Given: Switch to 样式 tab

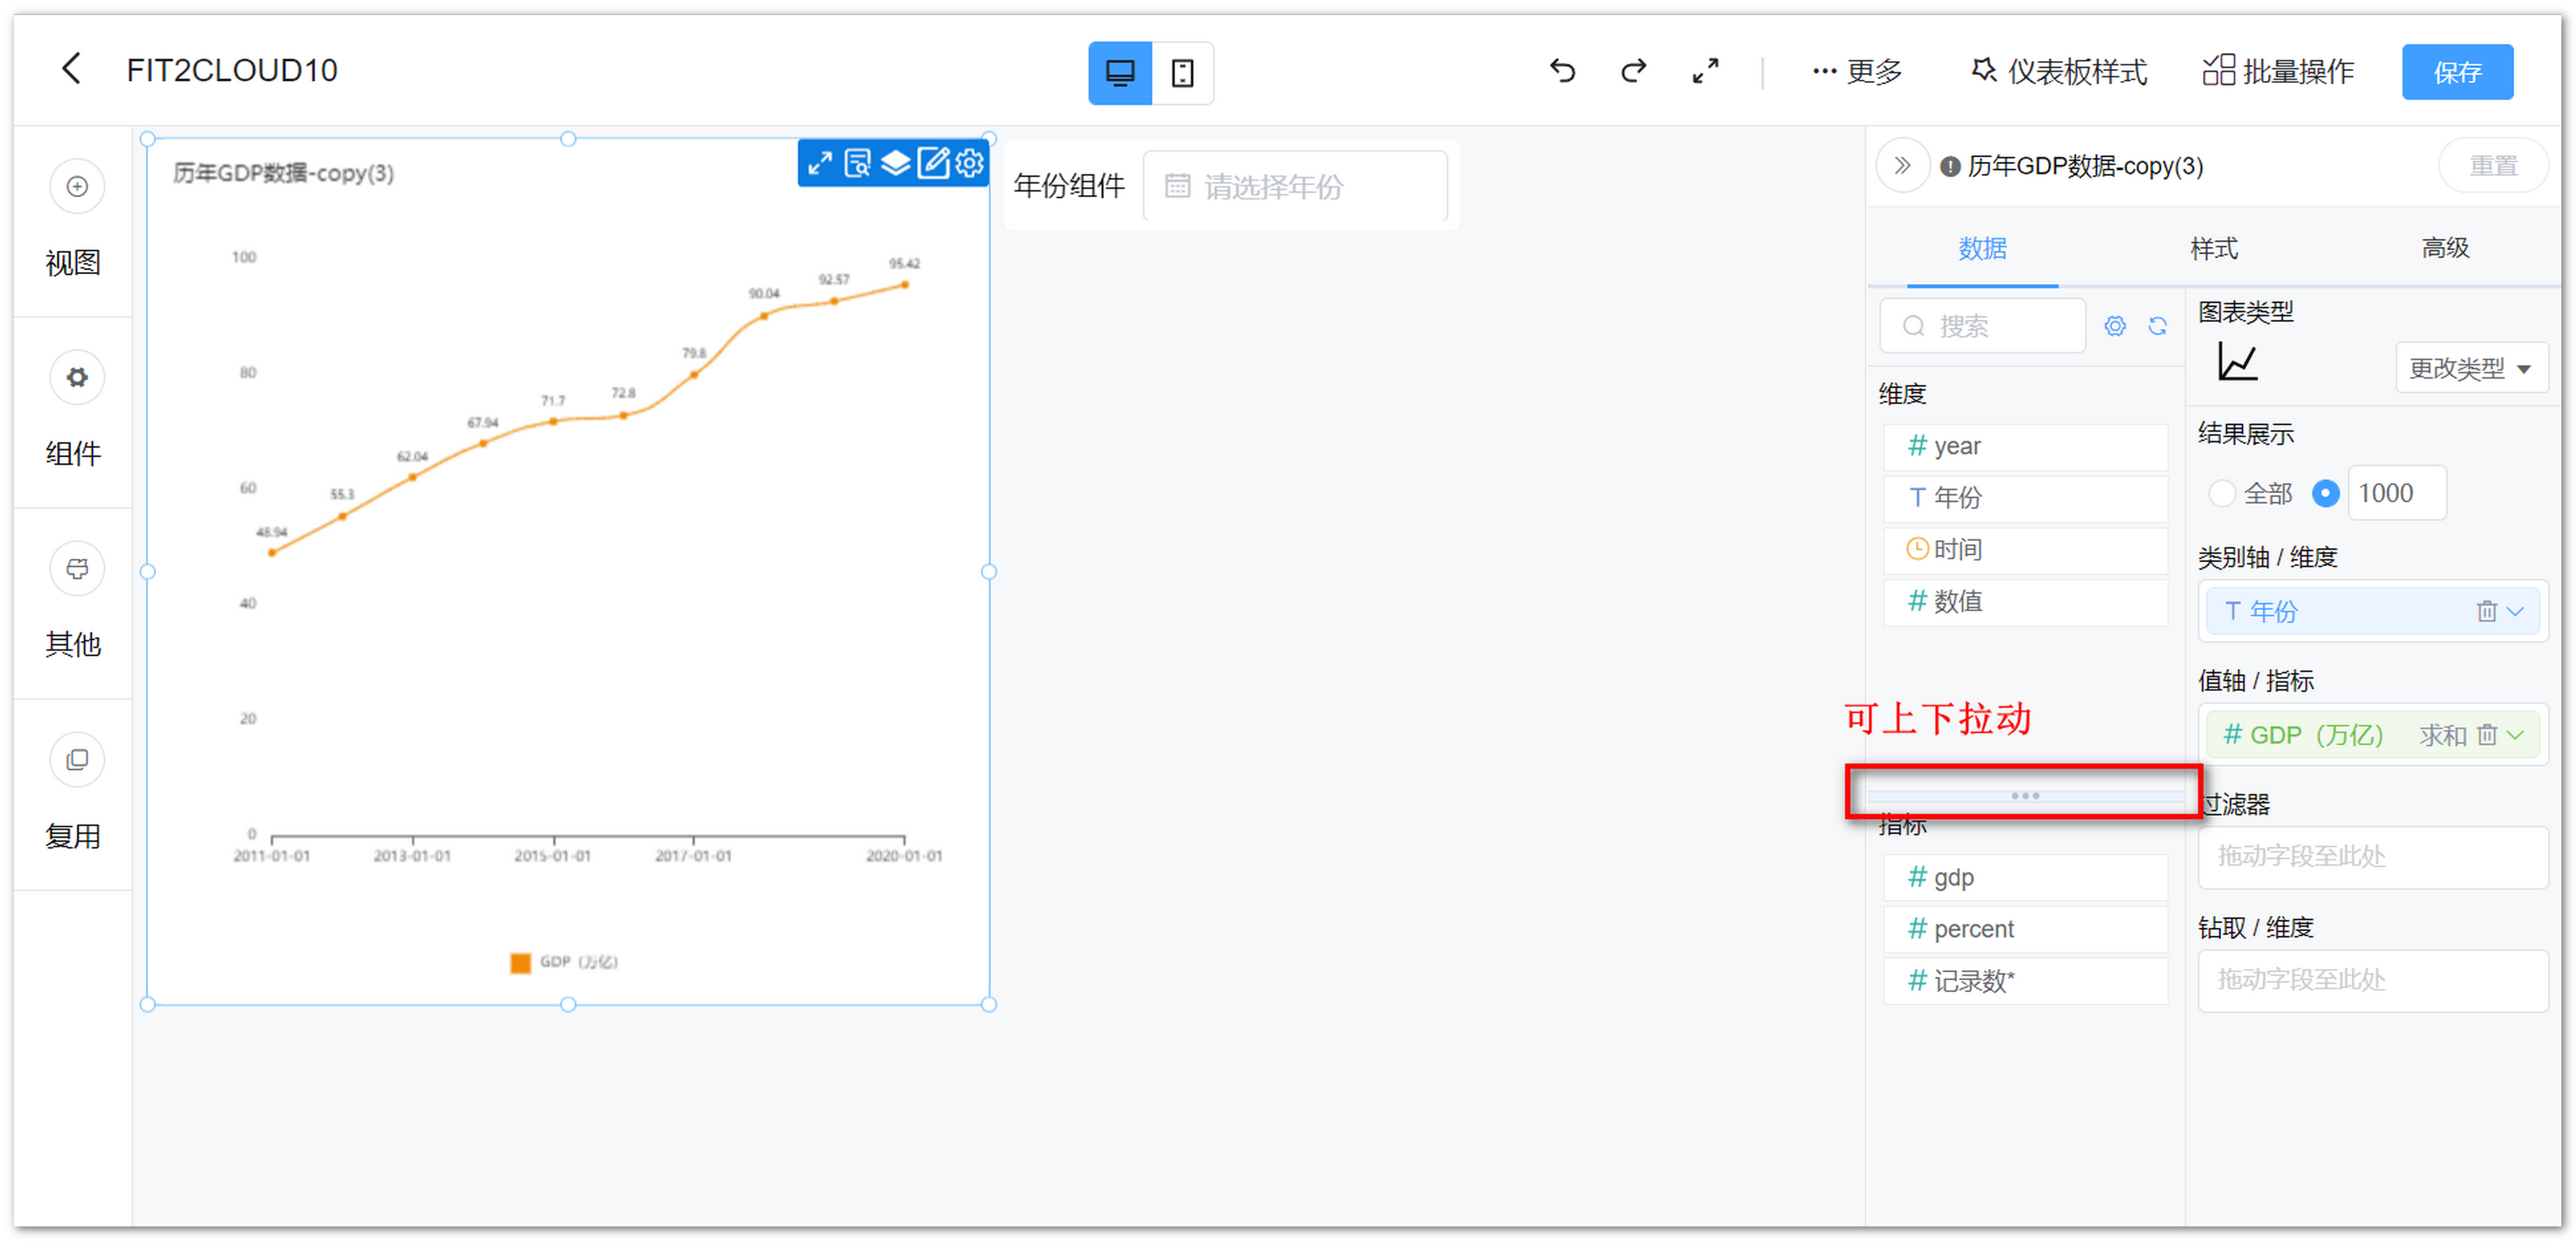Looking at the screenshot, I should tap(2213, 248).
